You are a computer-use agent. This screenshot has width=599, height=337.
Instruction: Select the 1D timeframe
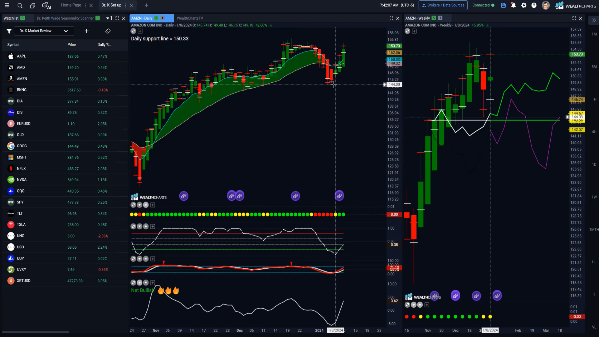pos(594,164)
